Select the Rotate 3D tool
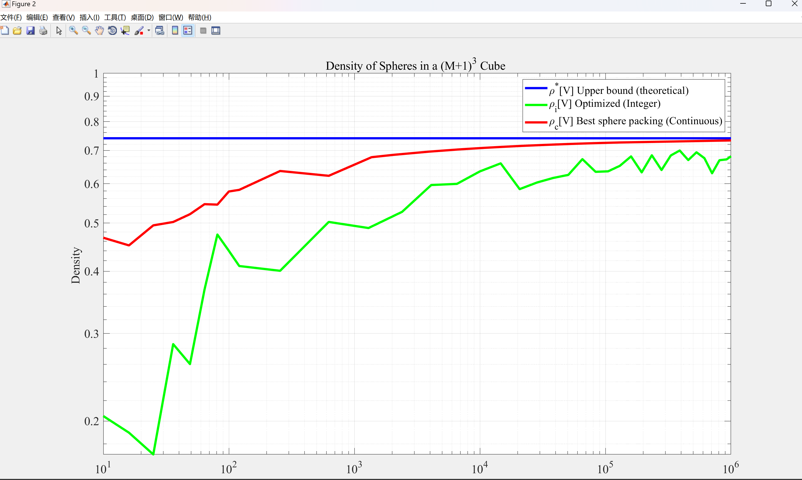Screen dimensions: 802x480 tap(112, 31)
